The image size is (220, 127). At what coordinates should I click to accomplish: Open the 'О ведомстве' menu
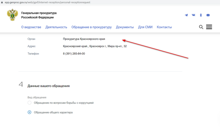tap(31, 27)
